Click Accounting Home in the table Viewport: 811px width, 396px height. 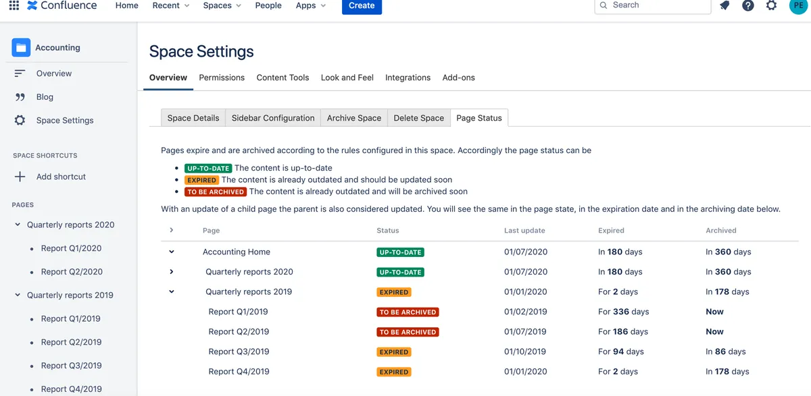pyautogui.click(x=237, y=252)
